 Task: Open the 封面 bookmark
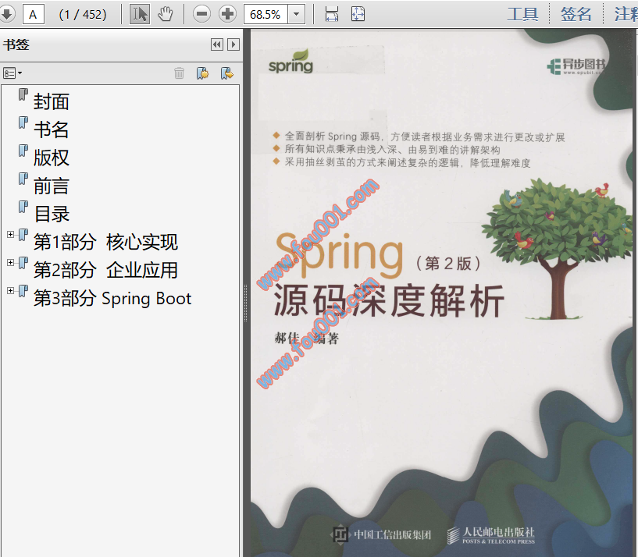52,101
